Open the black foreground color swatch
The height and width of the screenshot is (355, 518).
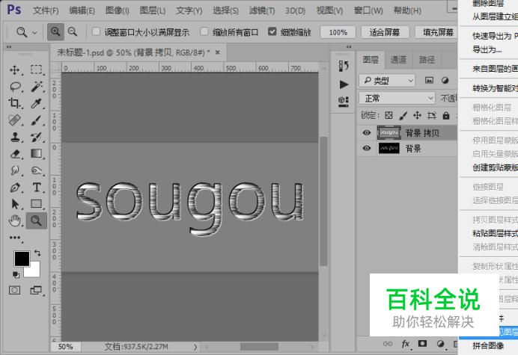(x=22, y=259)
